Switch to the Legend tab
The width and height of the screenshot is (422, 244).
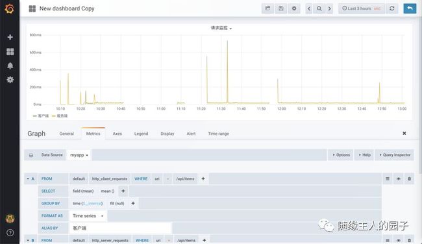141,134
